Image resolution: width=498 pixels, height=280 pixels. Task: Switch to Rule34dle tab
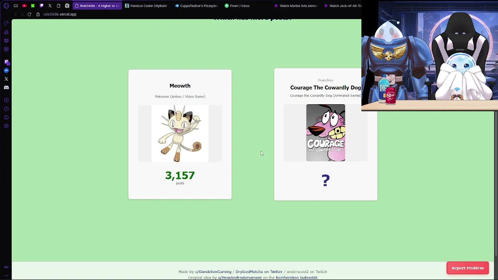tap(97, 6)
